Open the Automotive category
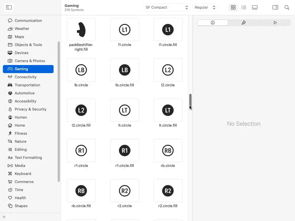 (28, 93)
